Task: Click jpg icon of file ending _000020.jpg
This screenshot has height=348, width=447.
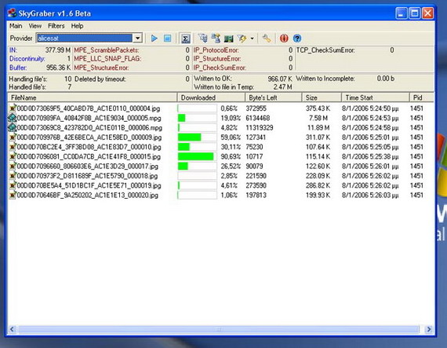Action: pos(13,196)
